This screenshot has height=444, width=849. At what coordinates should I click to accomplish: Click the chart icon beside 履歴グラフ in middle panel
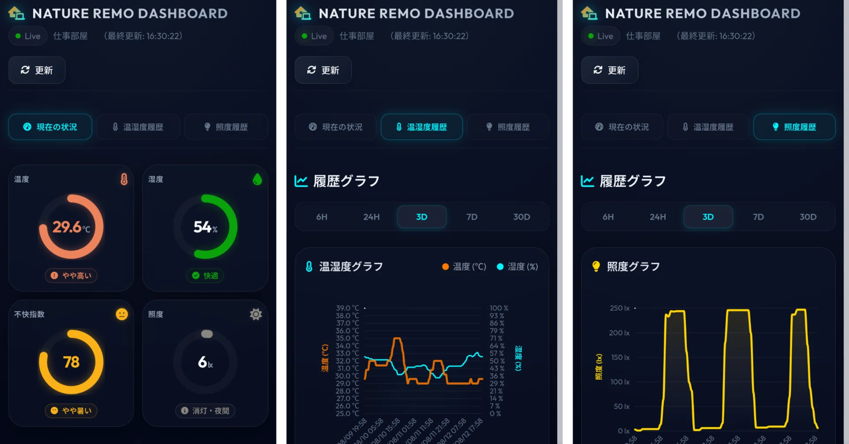(301, 181)
